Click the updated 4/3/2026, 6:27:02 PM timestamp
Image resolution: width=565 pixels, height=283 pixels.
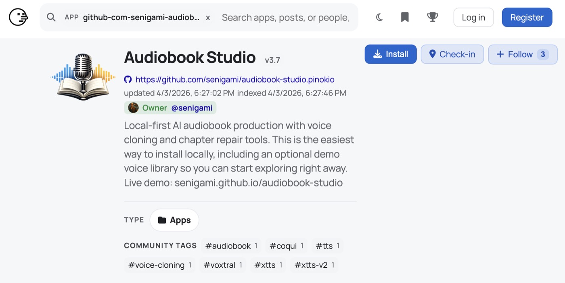tap(179, 93)
